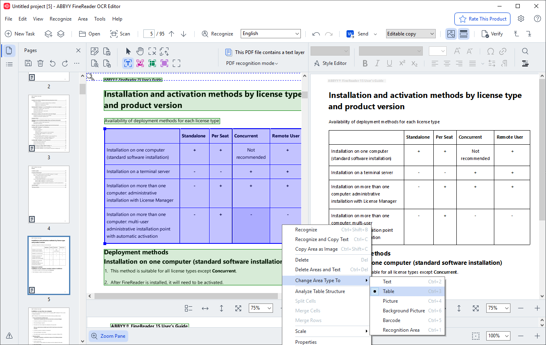Click the Undo arrow in main toolbar
The height and width of the screenshot is (345, 546).
coord(316,34)
